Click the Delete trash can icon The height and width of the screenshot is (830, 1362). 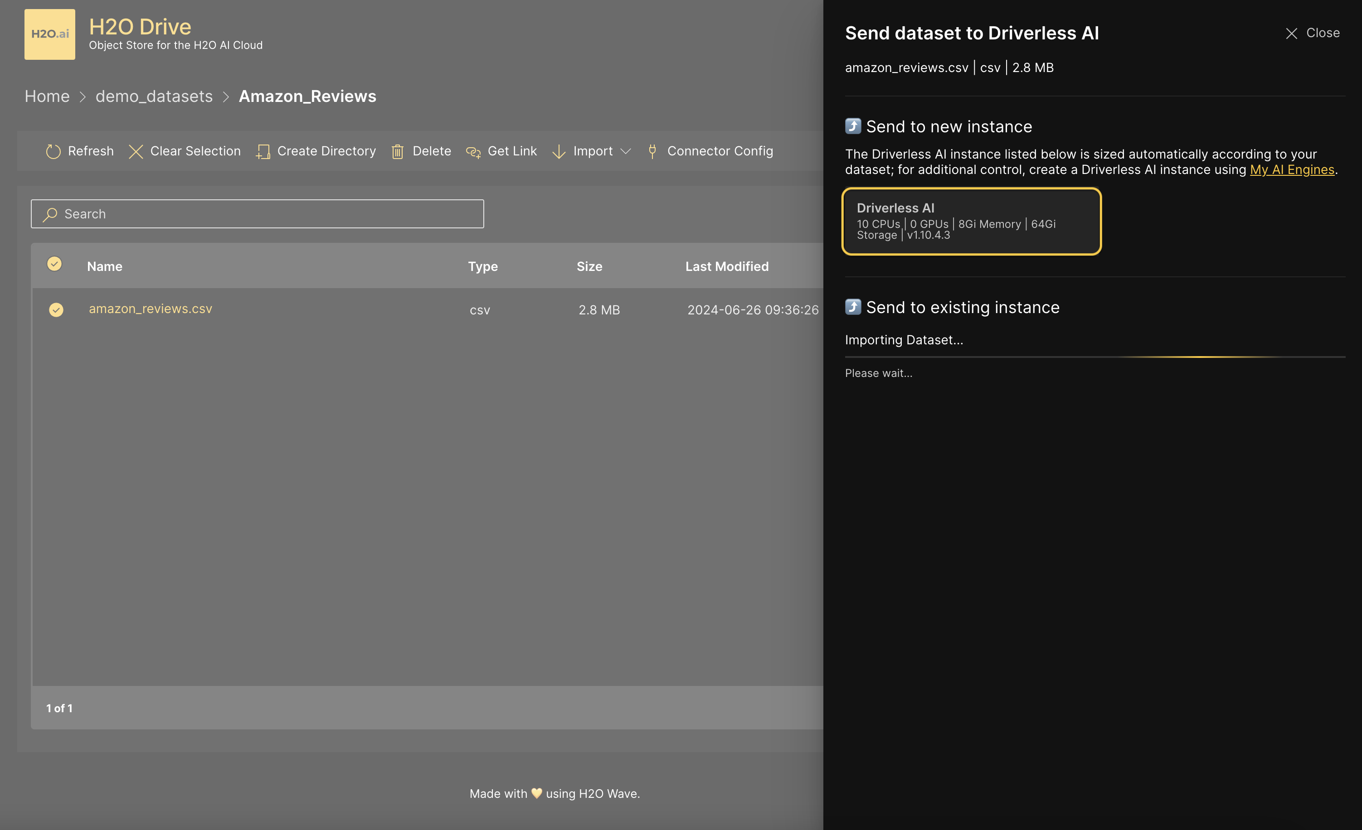coord(398,151)
